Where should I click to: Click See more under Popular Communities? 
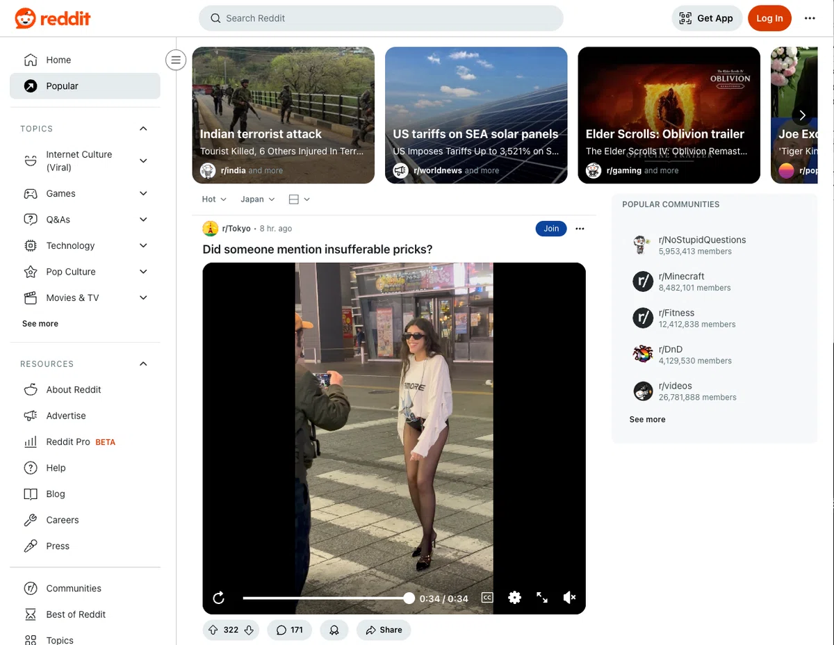point(647,420)
